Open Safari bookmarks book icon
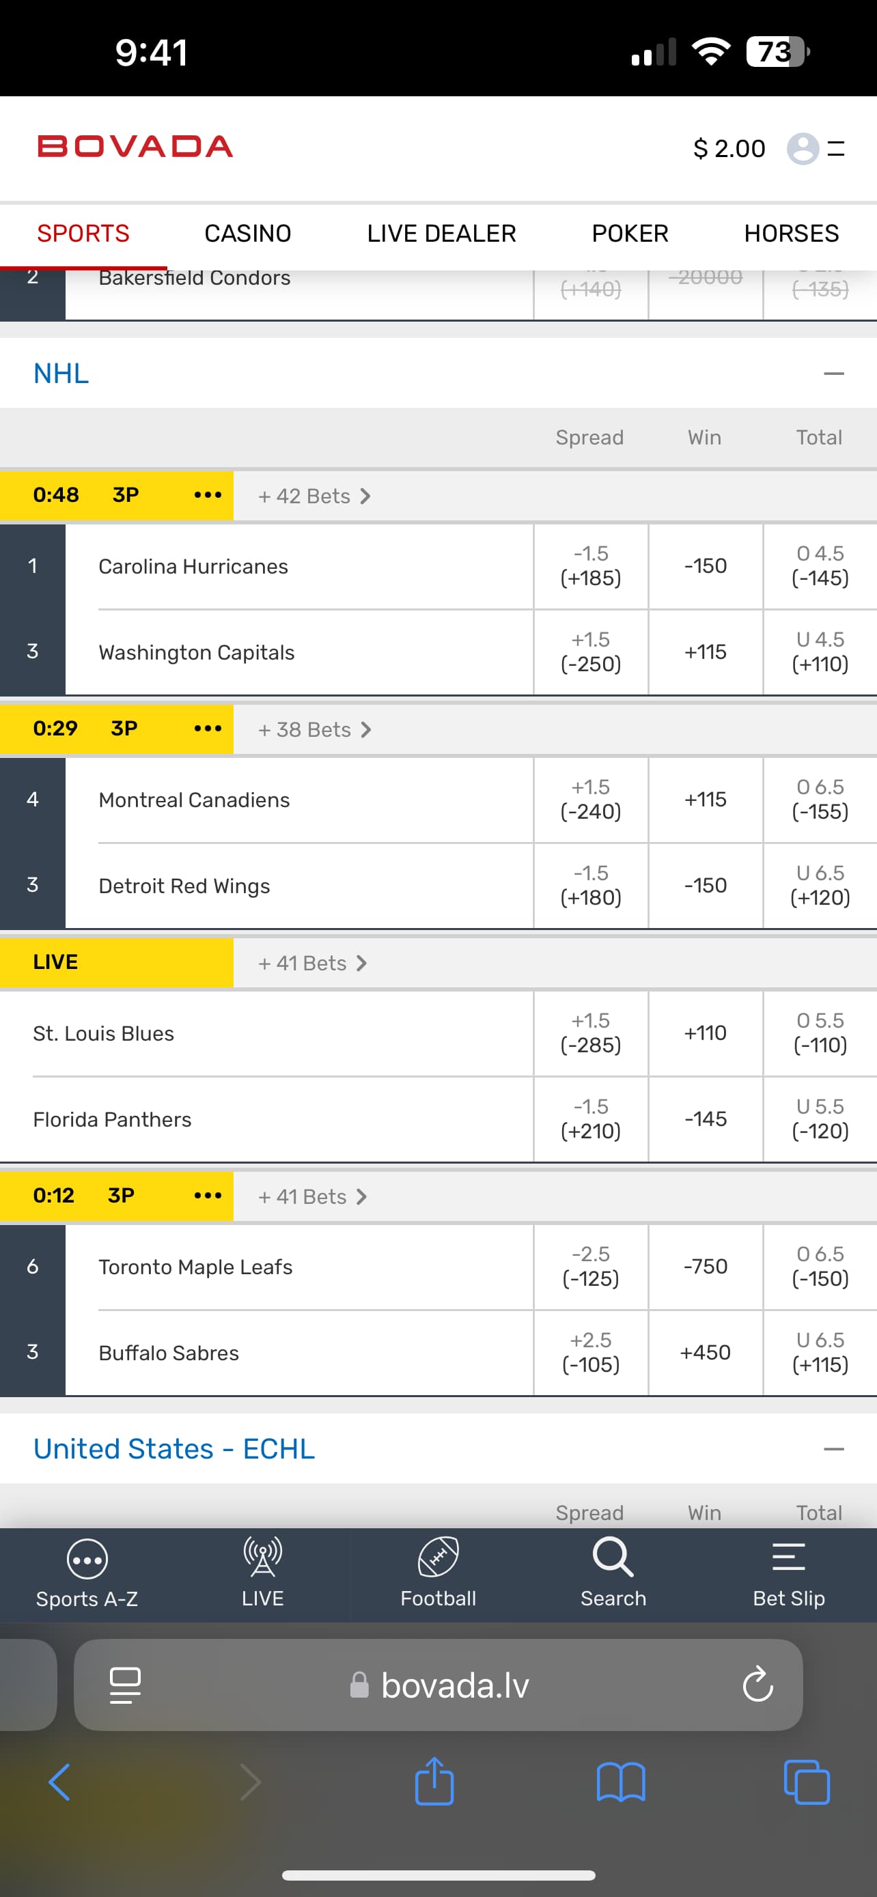The width and height of the screenshot is (877, 1897). (x=621, y=1782)
